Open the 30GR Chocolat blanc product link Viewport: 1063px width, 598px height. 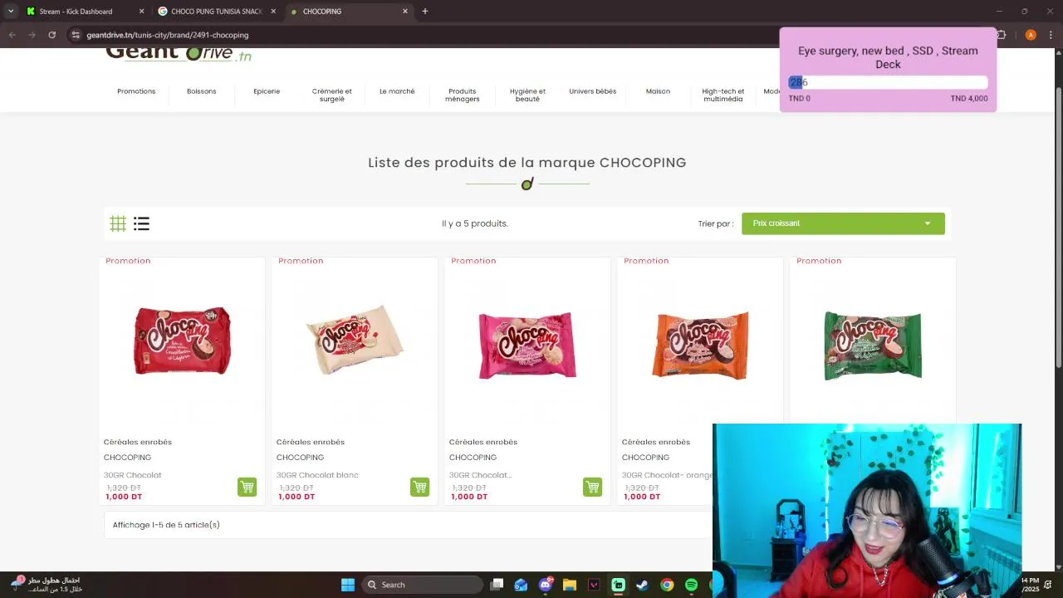317,475
